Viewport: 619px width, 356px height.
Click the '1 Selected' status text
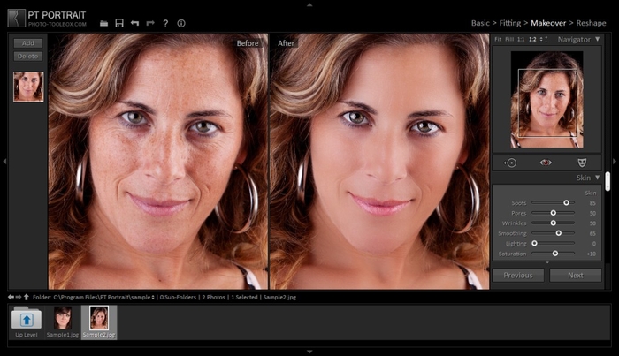coord(244,298)
